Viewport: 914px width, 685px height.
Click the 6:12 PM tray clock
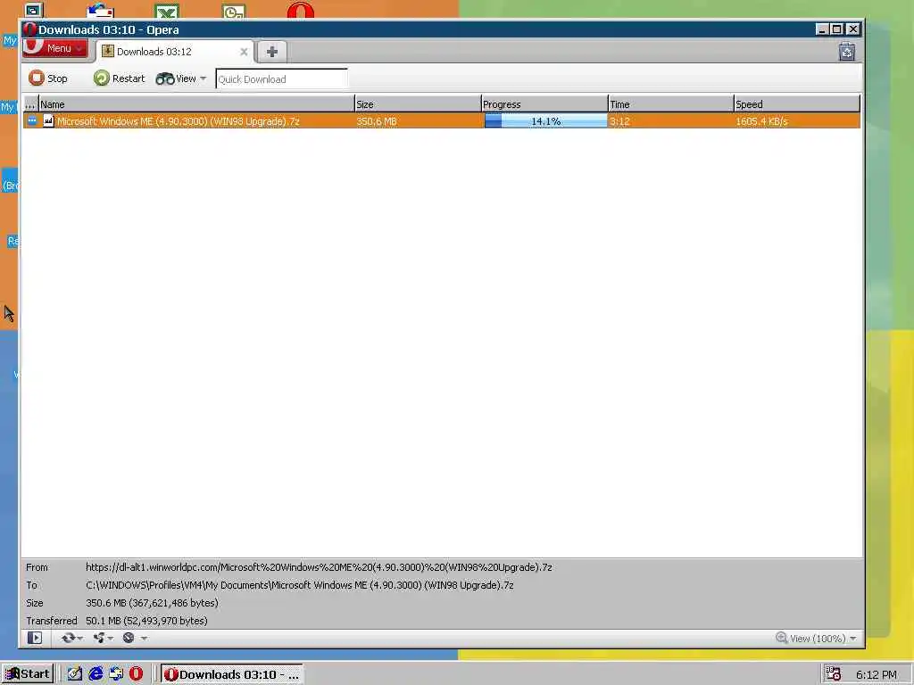point(877,674)
